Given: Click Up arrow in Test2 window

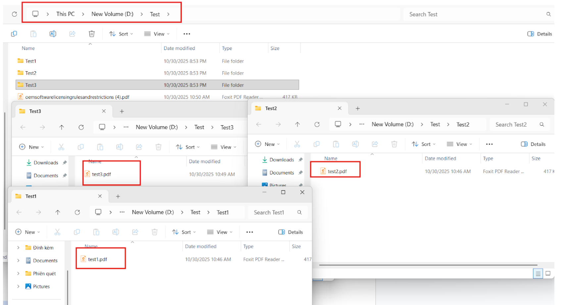Looking at the screenshot, I should tap(297, 124).
